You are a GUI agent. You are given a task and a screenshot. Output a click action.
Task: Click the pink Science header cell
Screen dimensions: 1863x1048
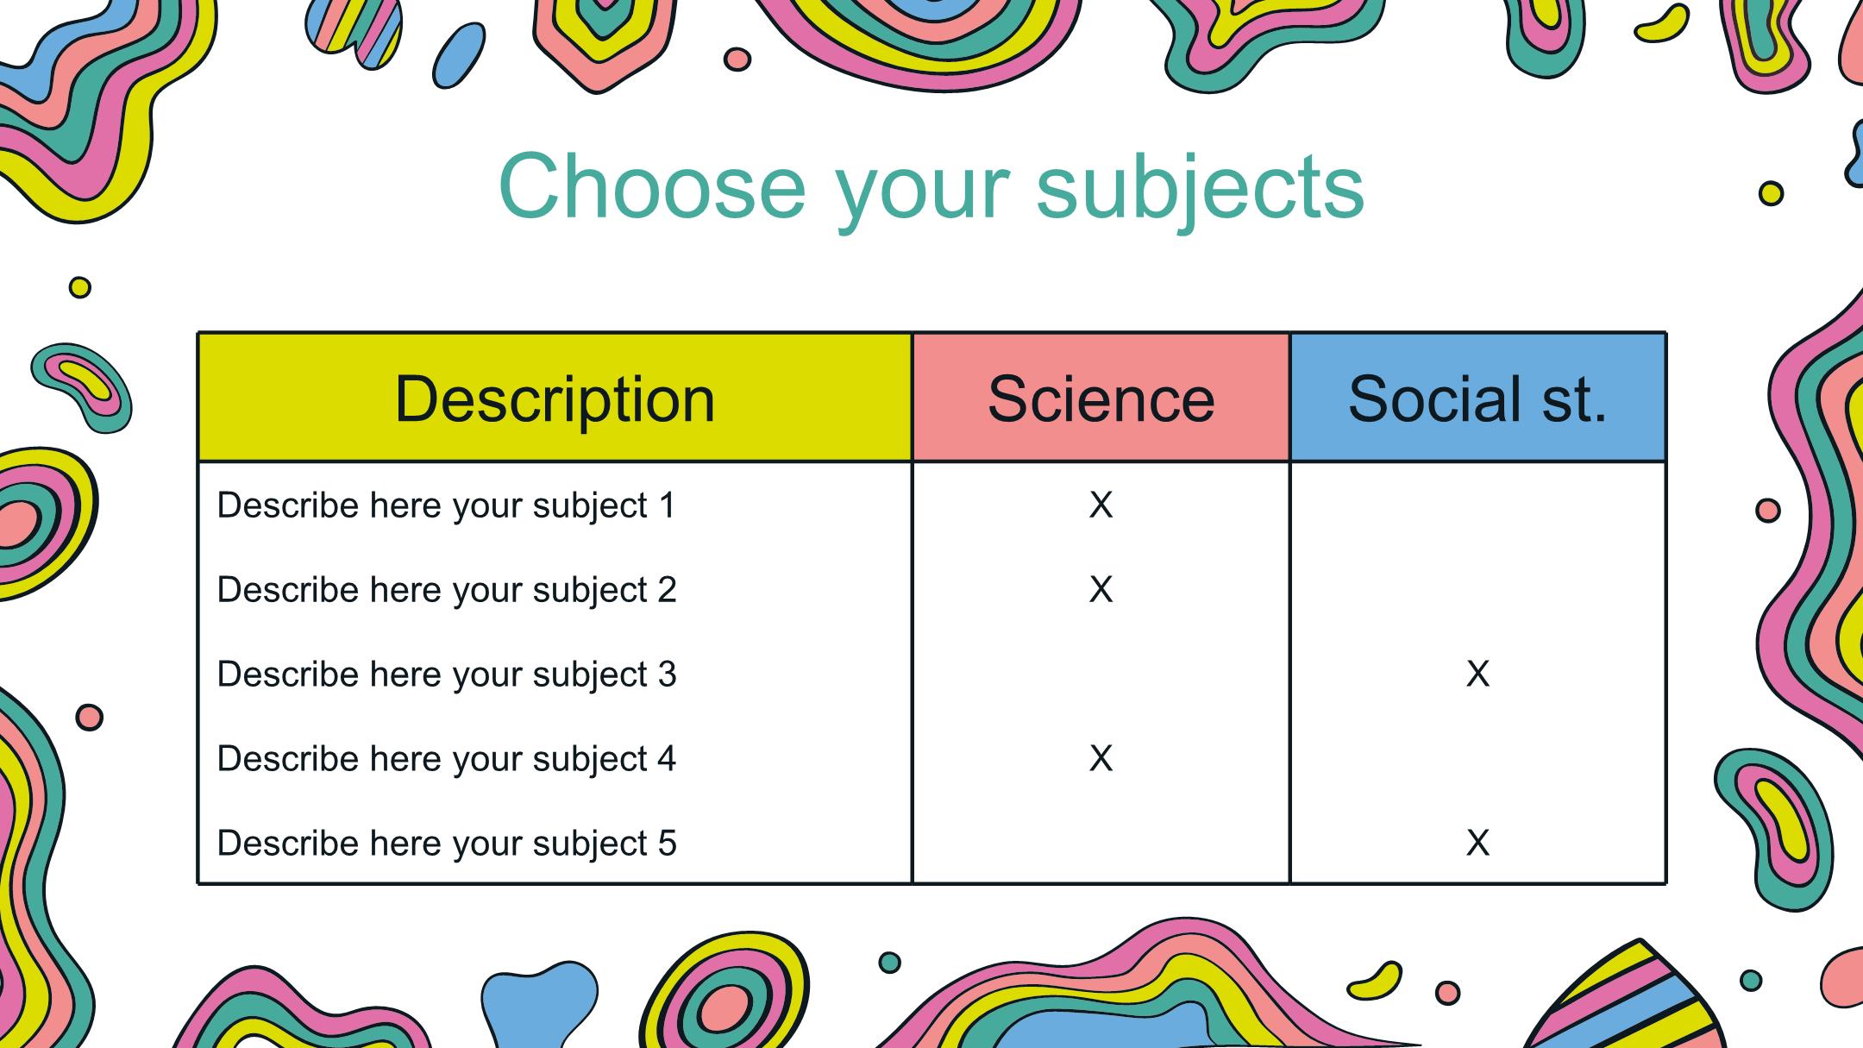[1101, 398]
